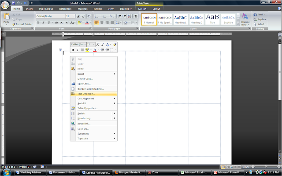Image resolution: width=282 pixels, height=176 pixels.
Task: Open the ribbon font size dropdown
Action: point(74,16)
